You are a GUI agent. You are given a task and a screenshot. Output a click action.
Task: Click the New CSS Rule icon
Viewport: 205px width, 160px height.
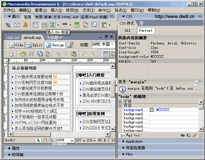(189, 135)
